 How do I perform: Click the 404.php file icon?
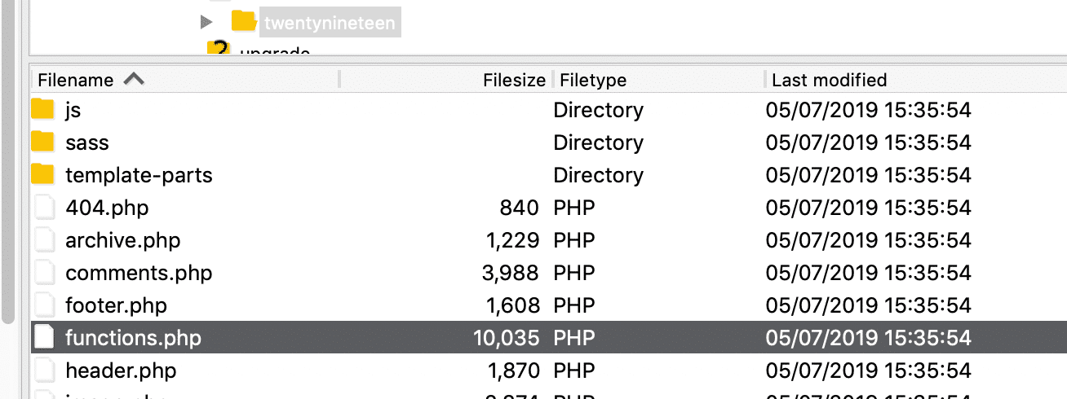click(43, 208)
